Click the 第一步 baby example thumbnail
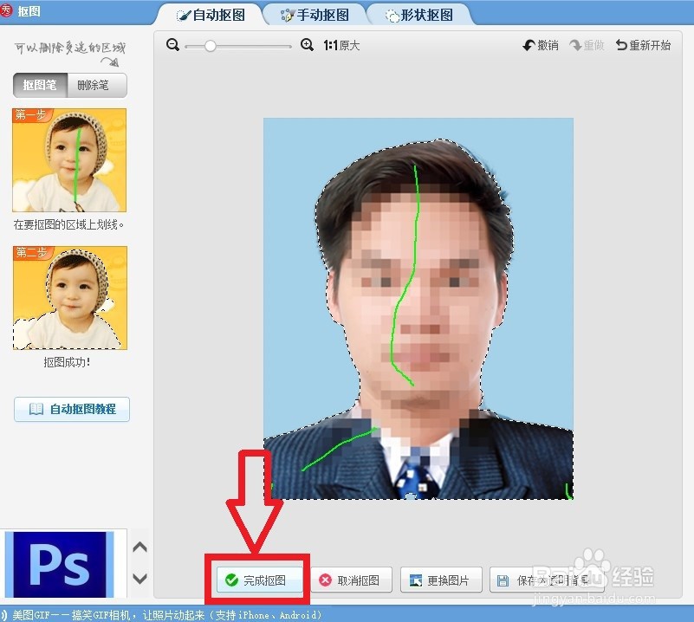The width and height of the screenshot is (694, 622). pos(68,159)
